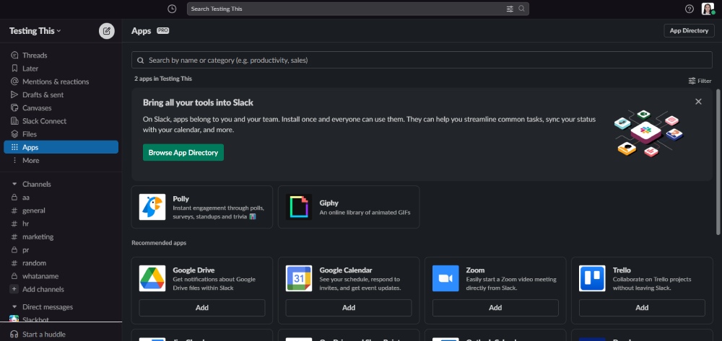Click the search filter sliders icon
Image resolution: width=722 pixels, height=341 pixels.
[x=510, y=9]
